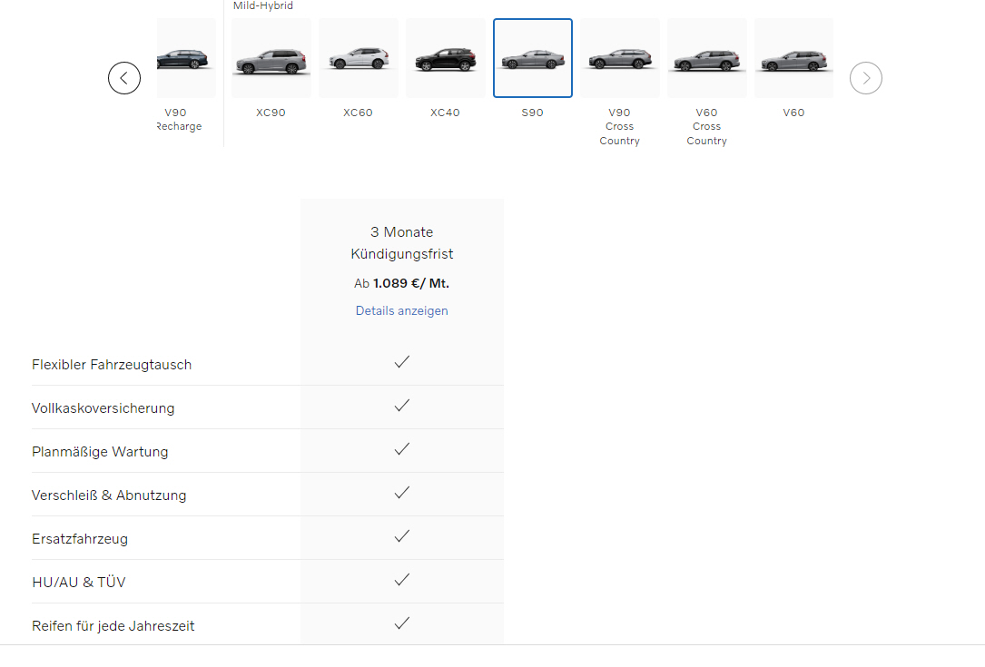Click the Vollkaskoversicherung checkmark icon
The image size is (985, 667).
(402, 406)
